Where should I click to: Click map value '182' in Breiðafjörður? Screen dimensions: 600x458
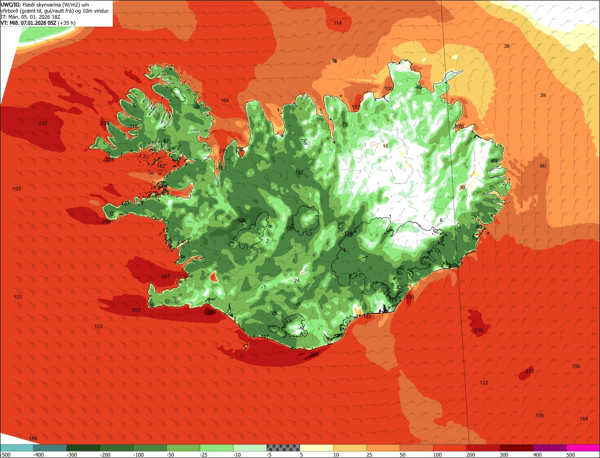161,166
